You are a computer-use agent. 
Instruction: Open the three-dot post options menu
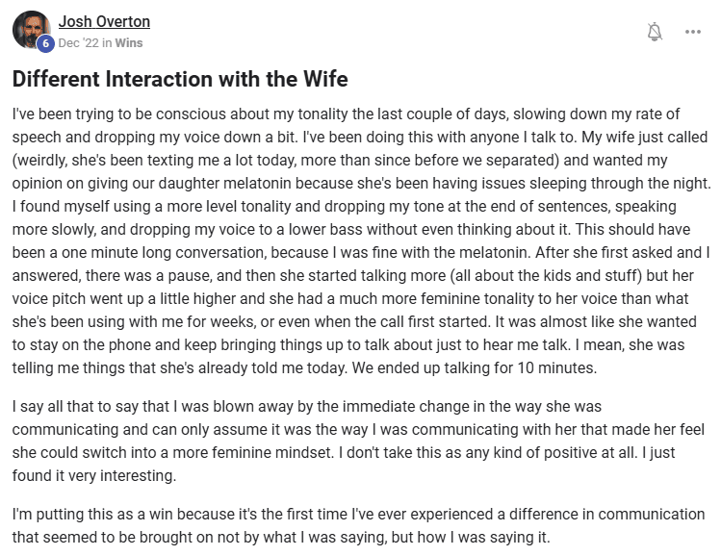pyautogui.click(x=693, y=32)
